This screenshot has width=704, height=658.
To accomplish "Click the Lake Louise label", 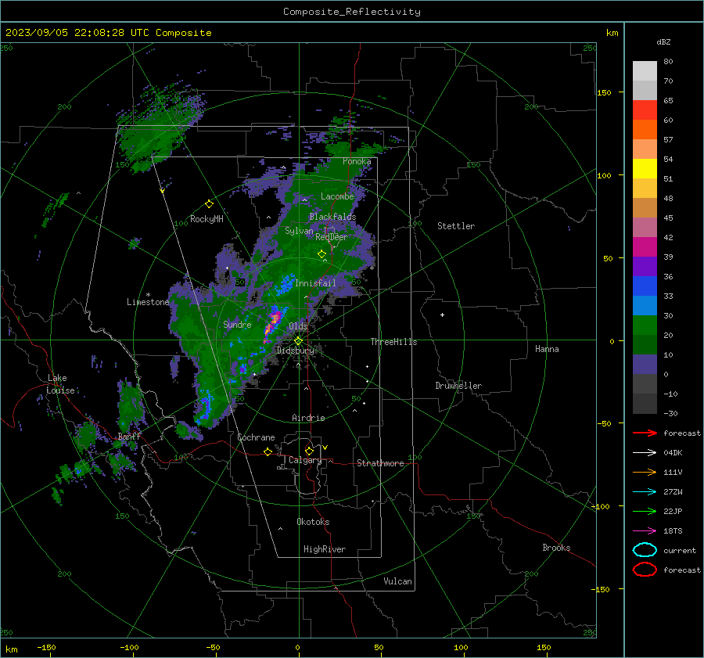I will pos(60,384).
